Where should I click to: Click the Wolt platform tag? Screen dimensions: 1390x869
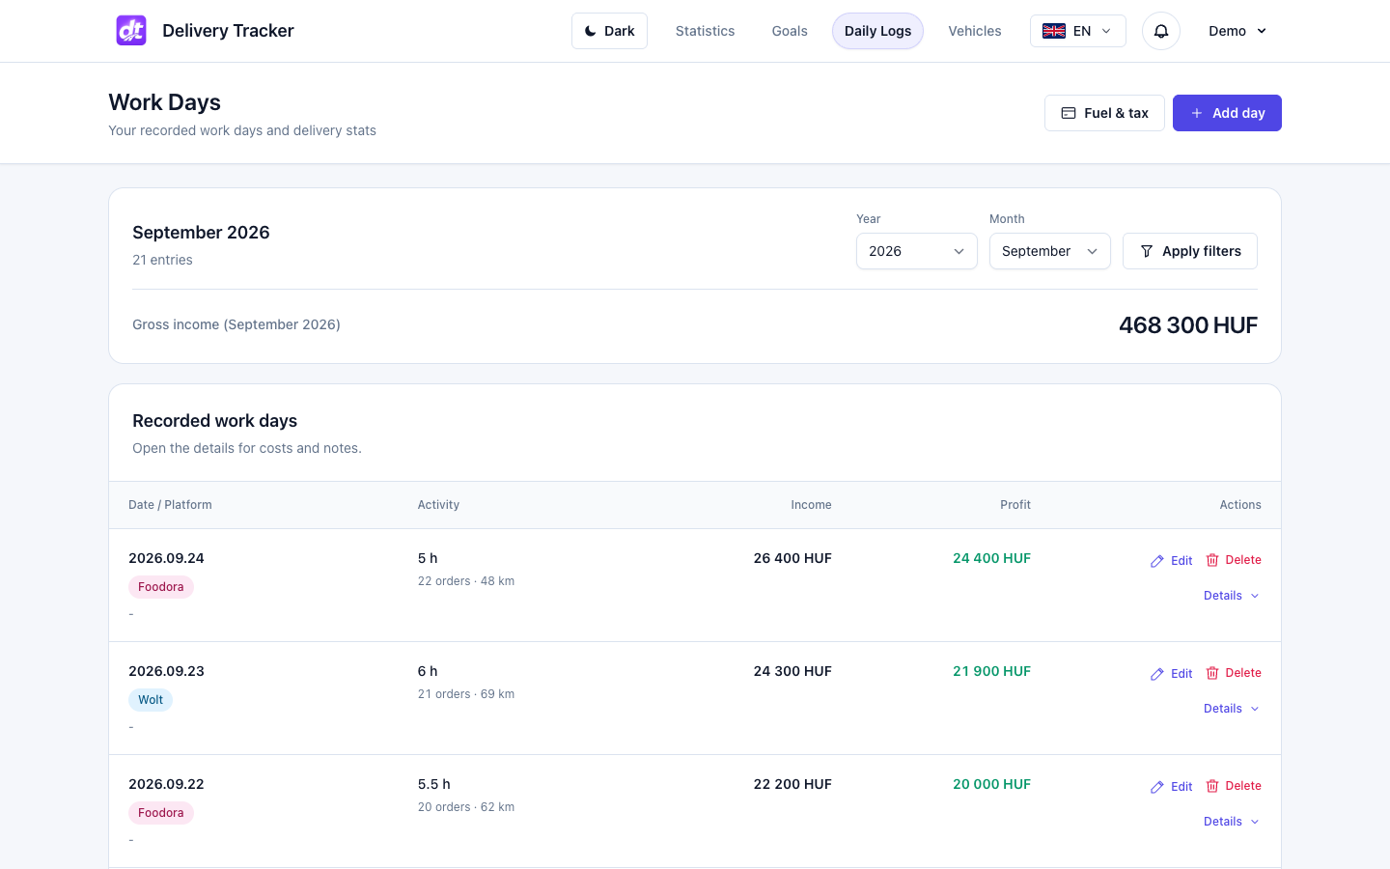pos(151,700)
